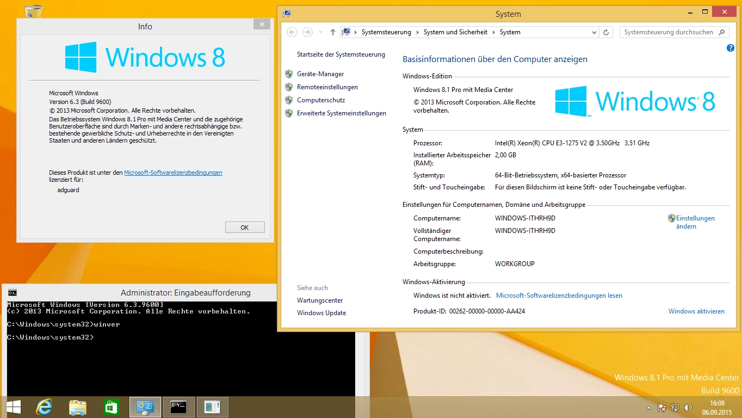The height and width of the screenshot is (418, 742).
Task: Open recent locations dropdown arrow
Action: [320, 32]
